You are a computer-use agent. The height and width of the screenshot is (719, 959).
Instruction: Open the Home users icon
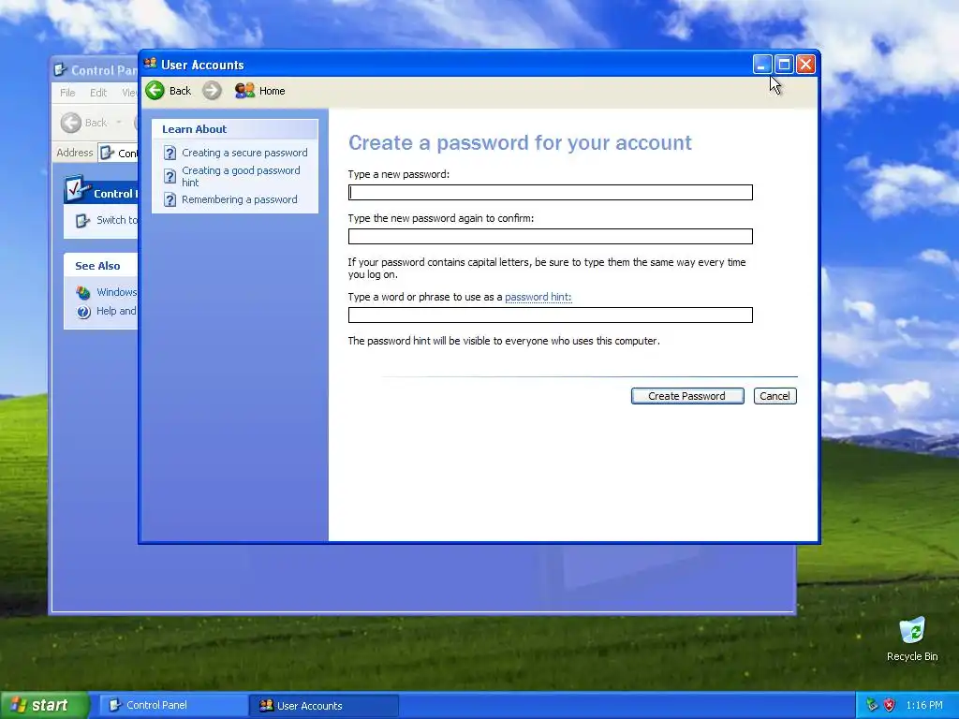click(x=244, y=91)
